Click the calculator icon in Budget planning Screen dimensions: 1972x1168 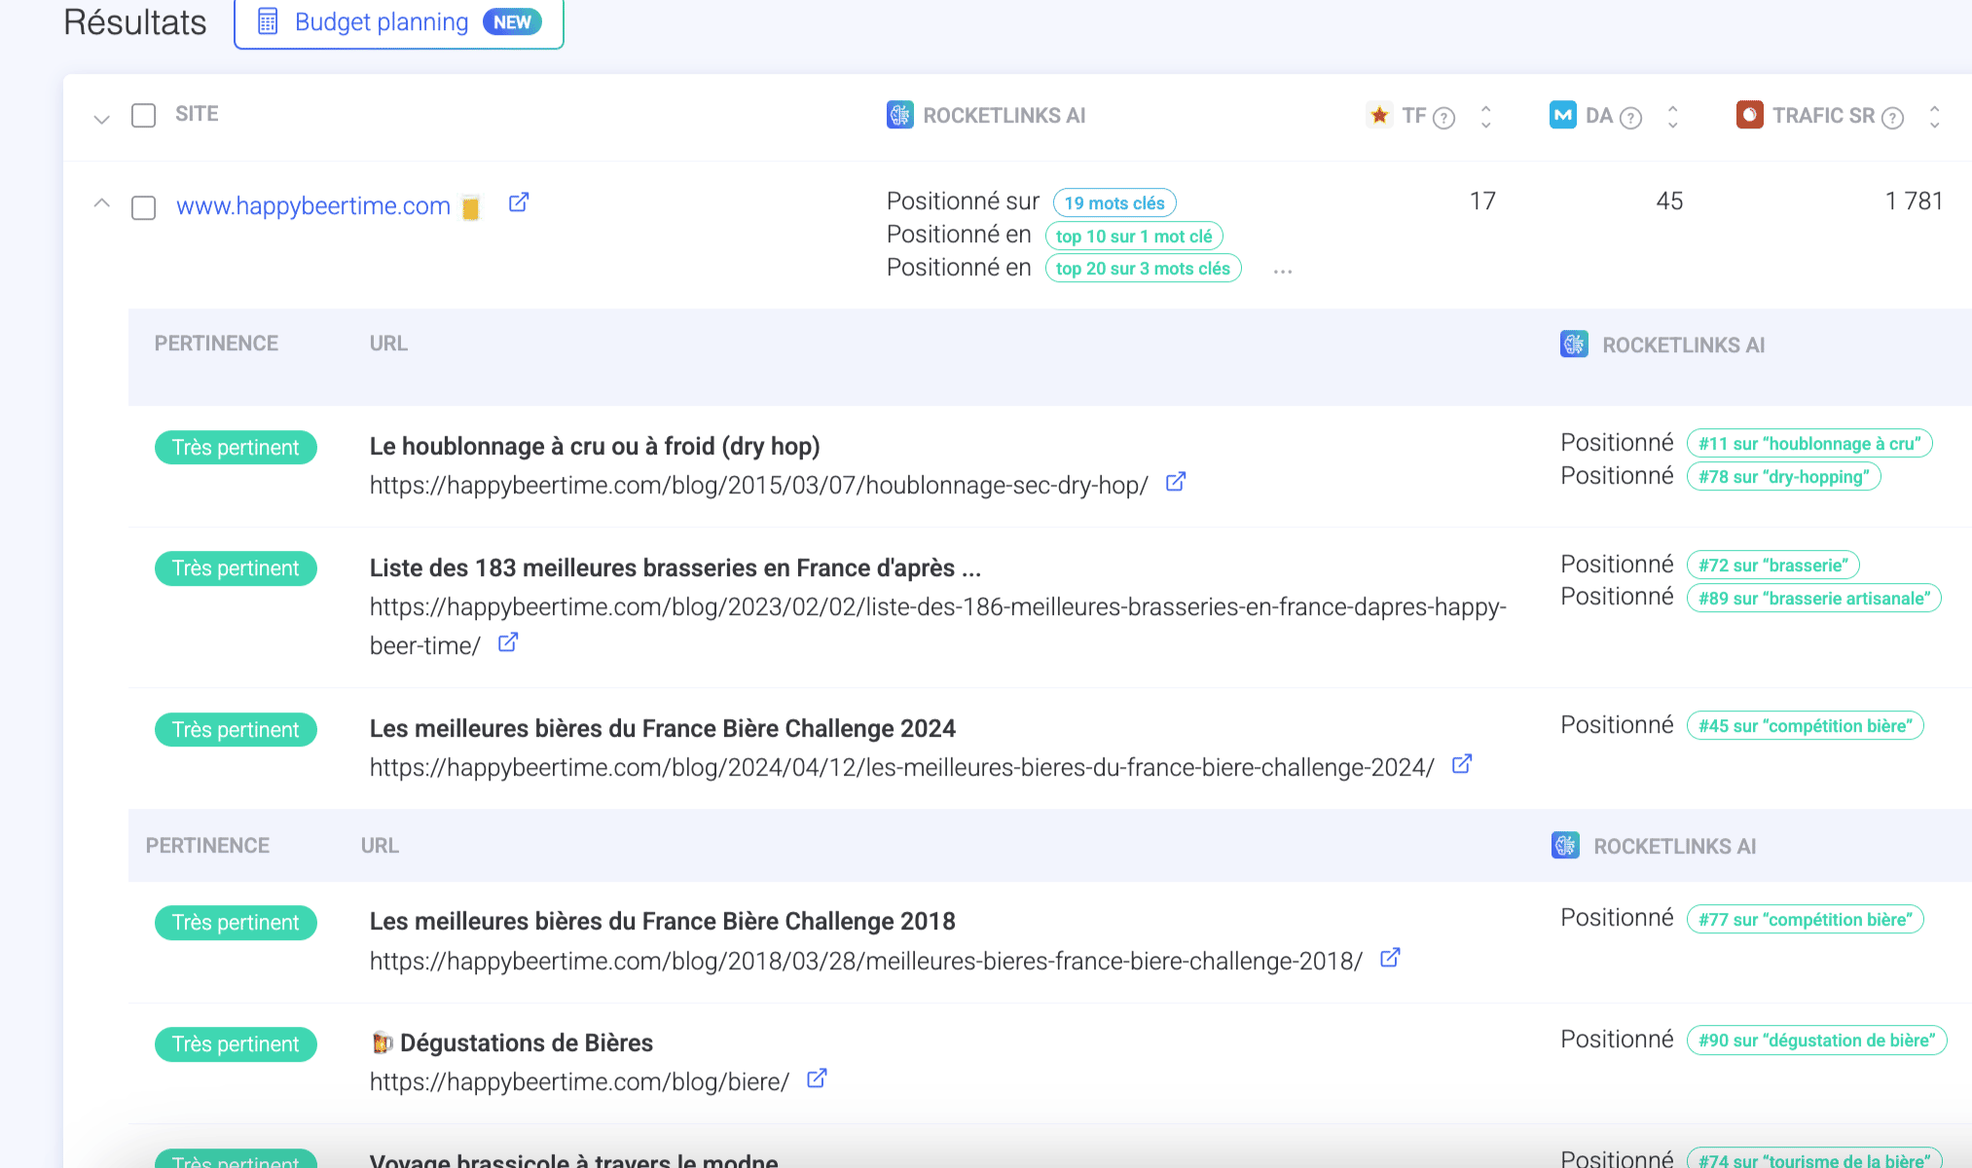click(x=268, y=21)
